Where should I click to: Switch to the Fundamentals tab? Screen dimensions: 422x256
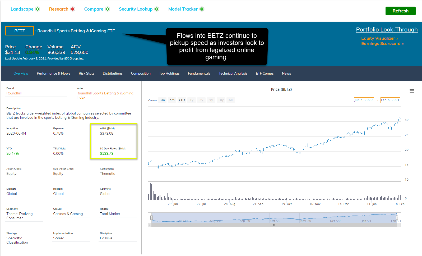[x=199, y=74]
